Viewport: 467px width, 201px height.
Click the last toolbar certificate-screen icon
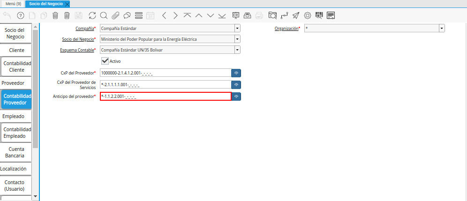click(x=331, y=15)
